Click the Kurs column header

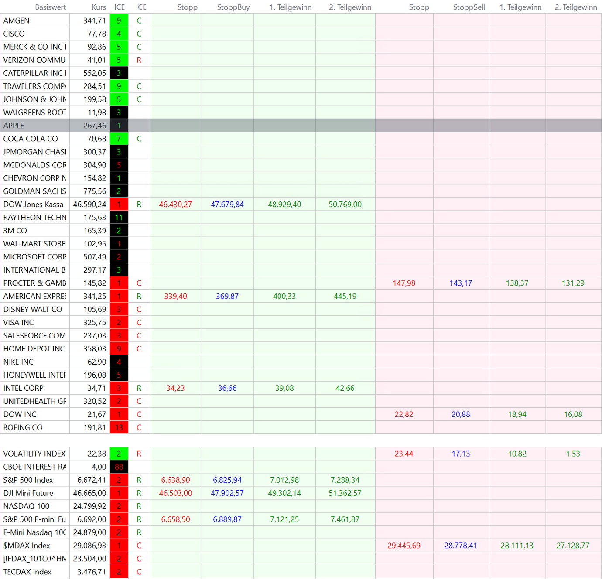[x=99, y=7]
